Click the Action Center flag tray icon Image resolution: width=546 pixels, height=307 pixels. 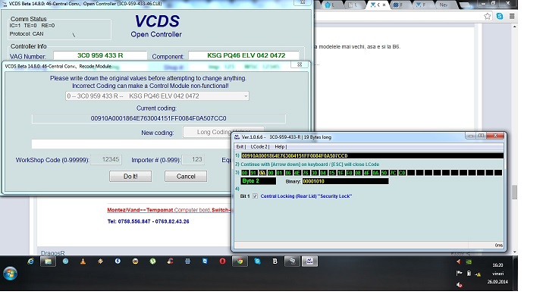click(x=460, y=274)
